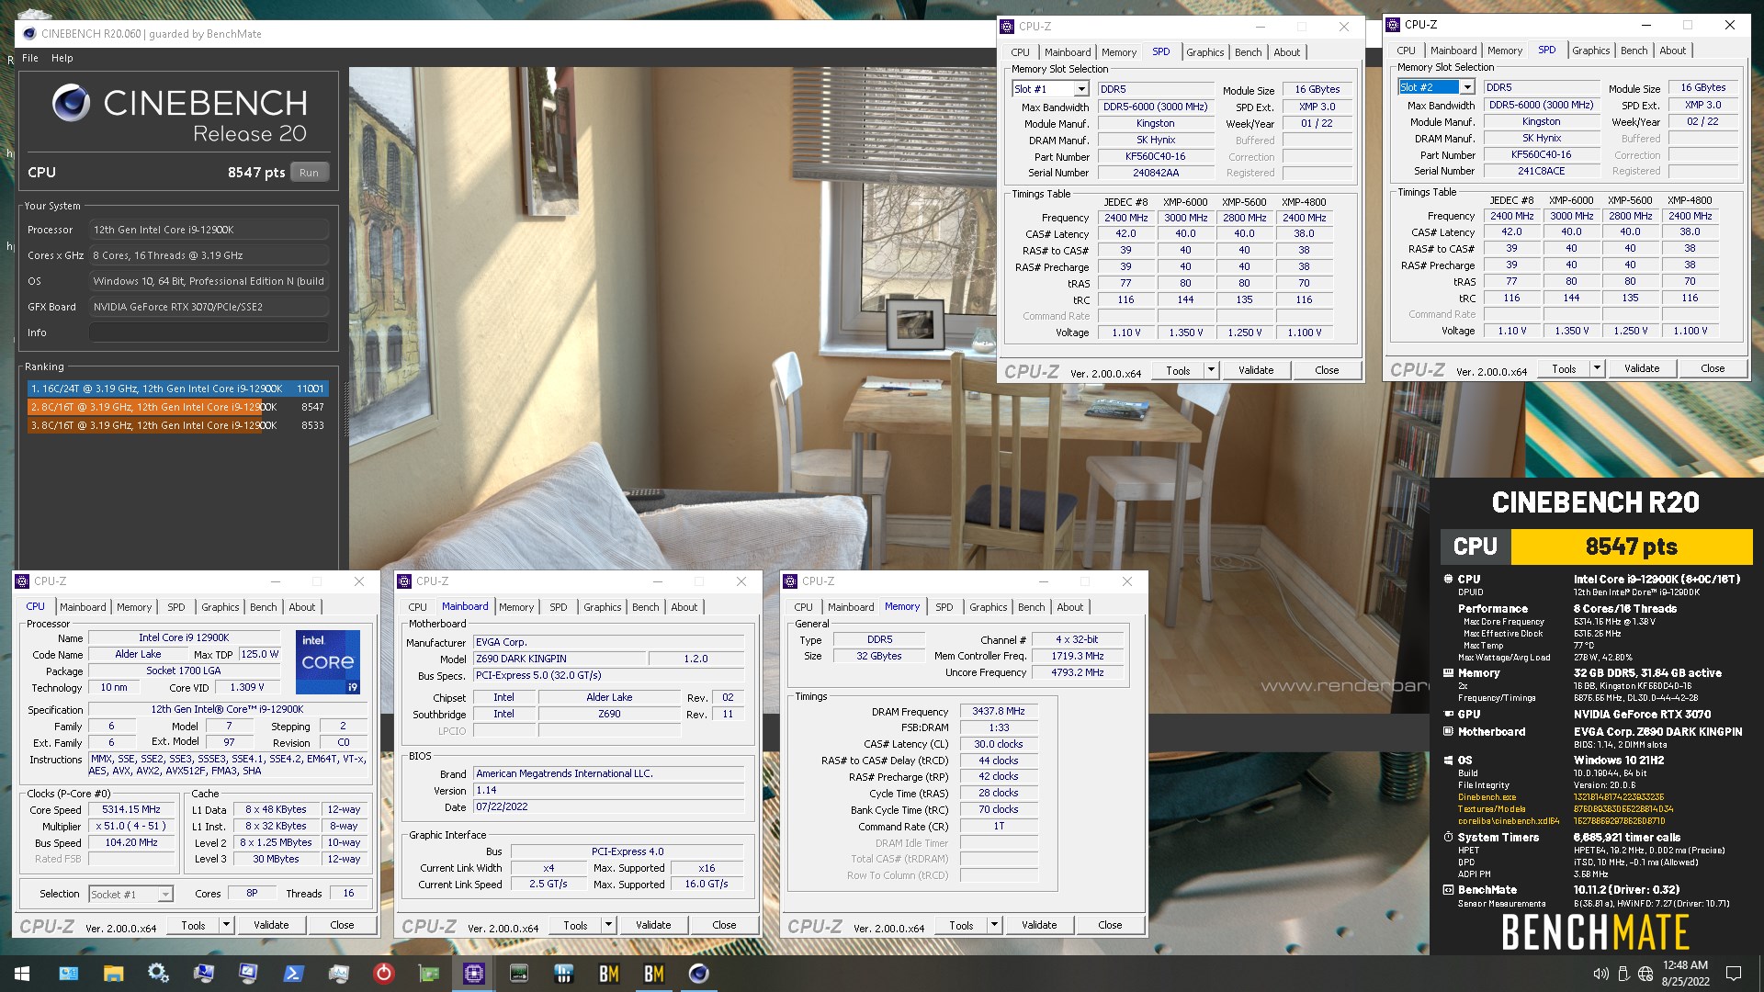Click Validate in CPU-Z Memory window

[1039, 925]
